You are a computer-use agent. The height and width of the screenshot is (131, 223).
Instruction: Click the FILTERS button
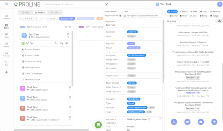(x=51, y=18)
